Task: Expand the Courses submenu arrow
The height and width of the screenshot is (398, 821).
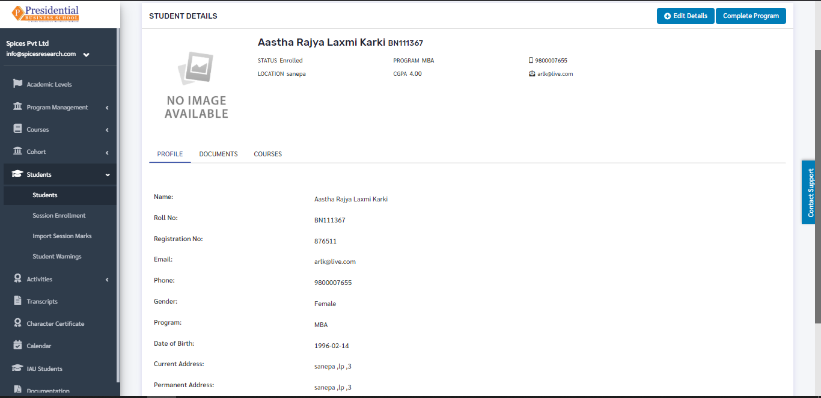Action: 107,130
